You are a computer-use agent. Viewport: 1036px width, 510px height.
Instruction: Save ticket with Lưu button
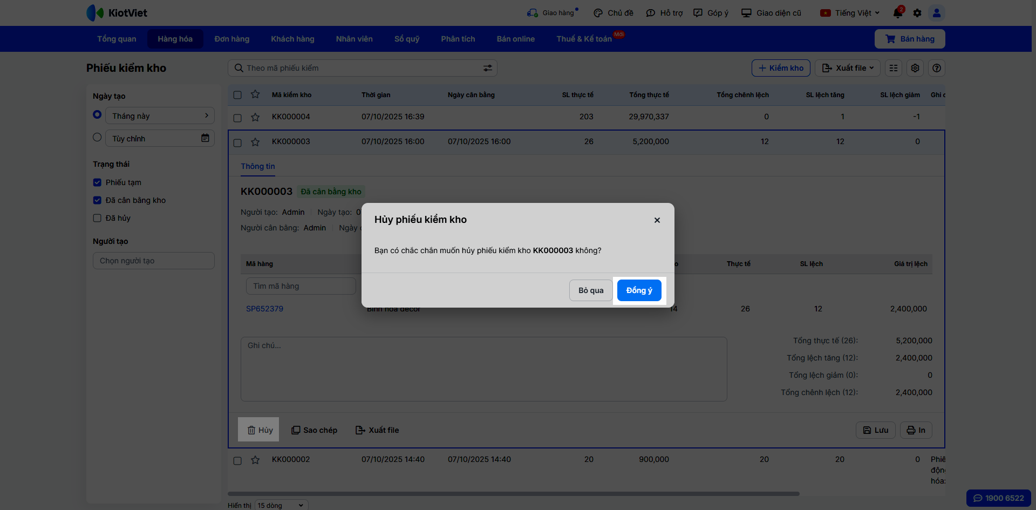click(876, 430)
